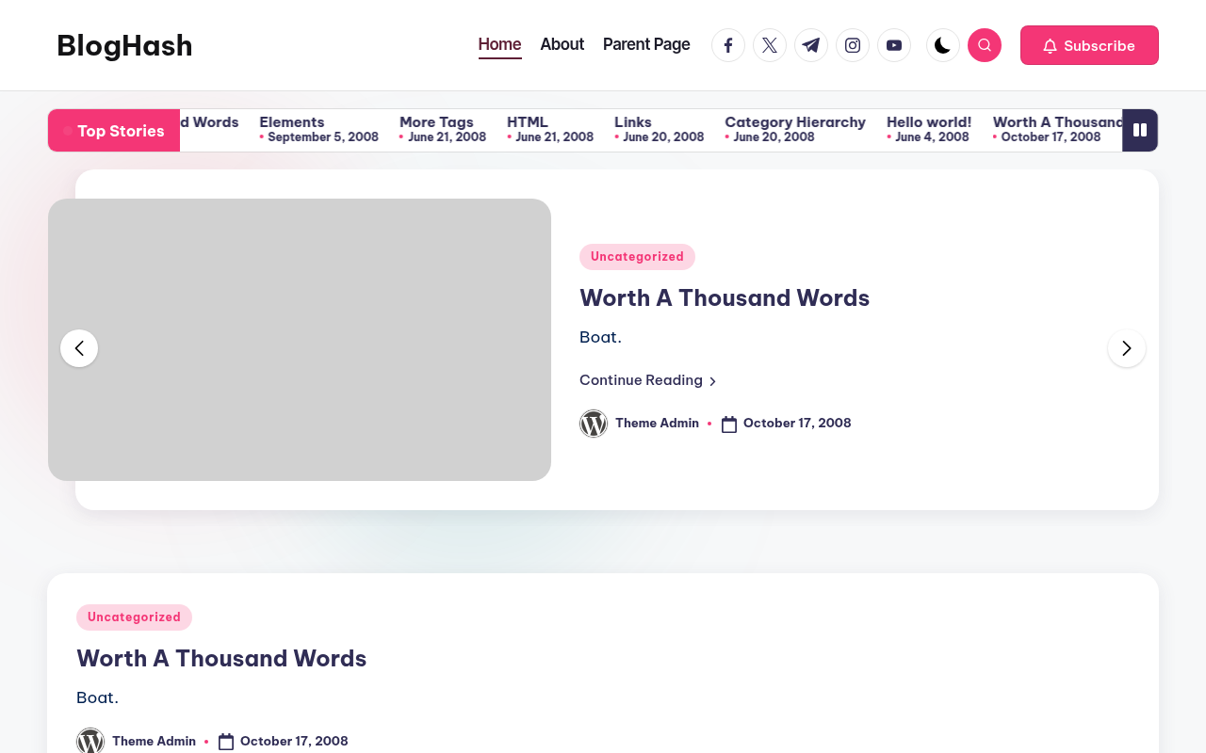
Task: Pause the Top Stories ticker
Action: (1140, 130)
